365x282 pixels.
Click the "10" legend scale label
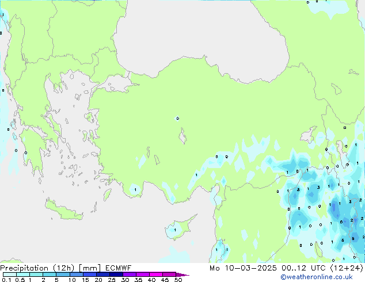pos(72,280)
